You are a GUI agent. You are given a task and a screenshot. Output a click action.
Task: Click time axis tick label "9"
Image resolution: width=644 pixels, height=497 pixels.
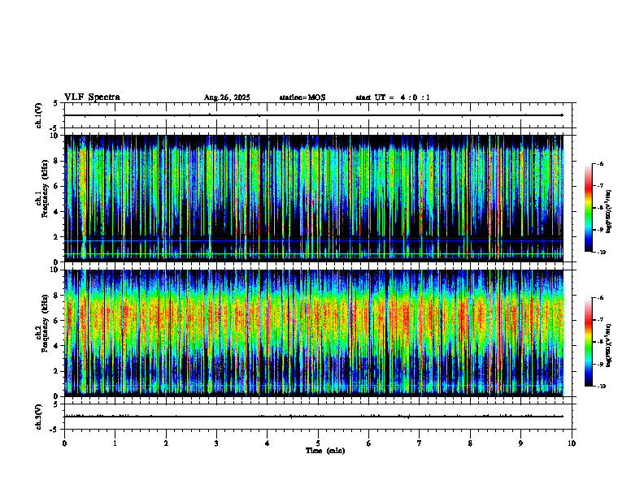520,443
